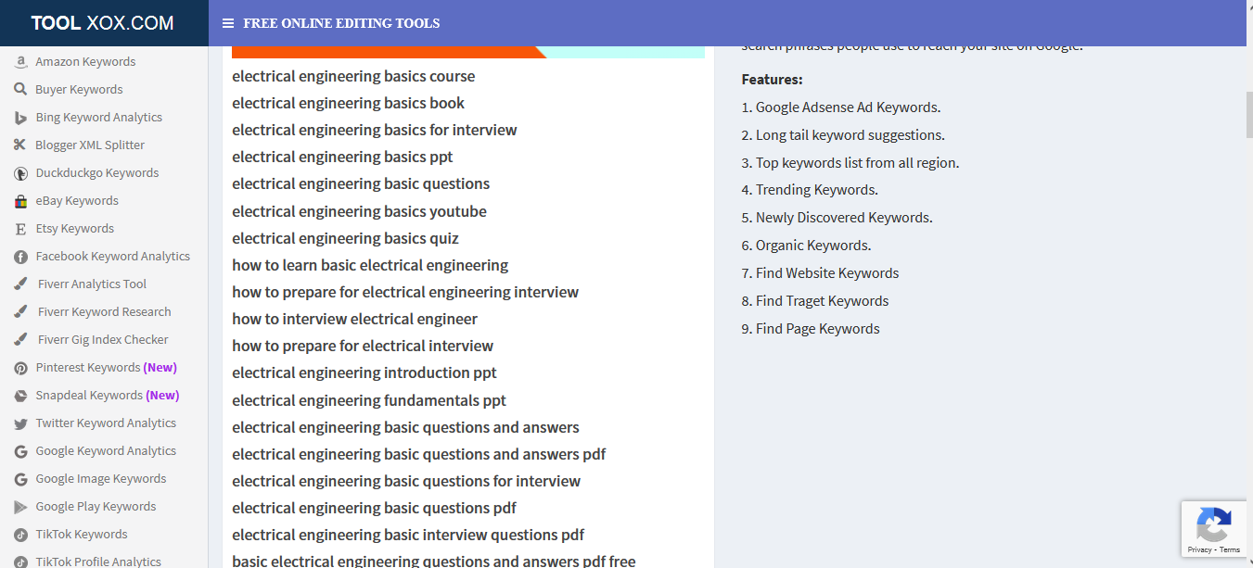Click keyword 'electrical engineering basics for interview'
Screen dimensions: 1253x568
click(375, 130)
